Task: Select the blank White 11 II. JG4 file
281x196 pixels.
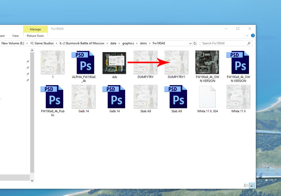Action: point(207,97)
